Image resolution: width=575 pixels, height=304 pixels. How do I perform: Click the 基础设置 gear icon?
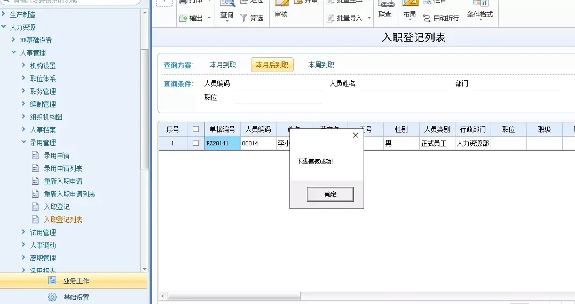(x=52, y=297)
